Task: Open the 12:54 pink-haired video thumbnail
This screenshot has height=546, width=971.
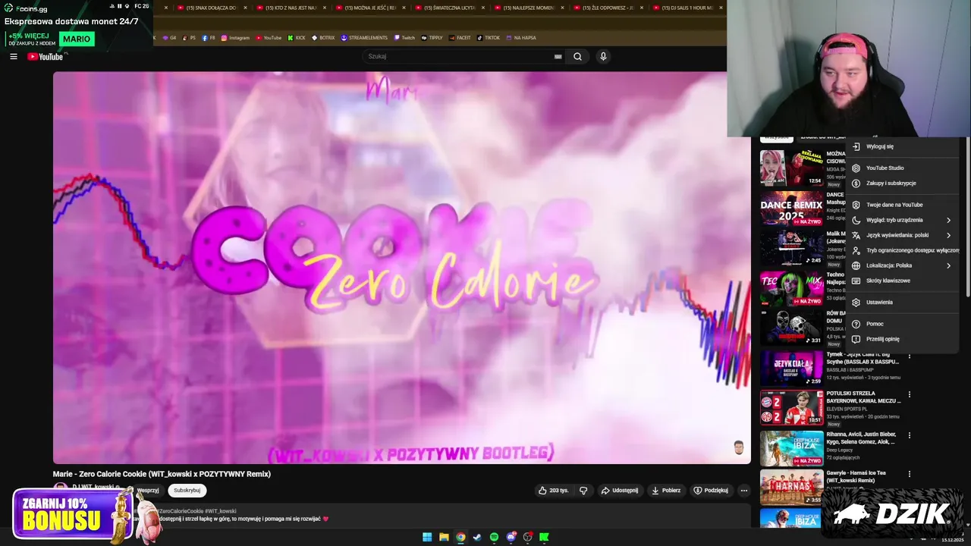Action: click(791, 168)
